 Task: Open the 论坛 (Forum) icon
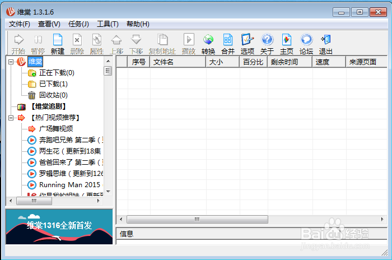click(306, 44)
